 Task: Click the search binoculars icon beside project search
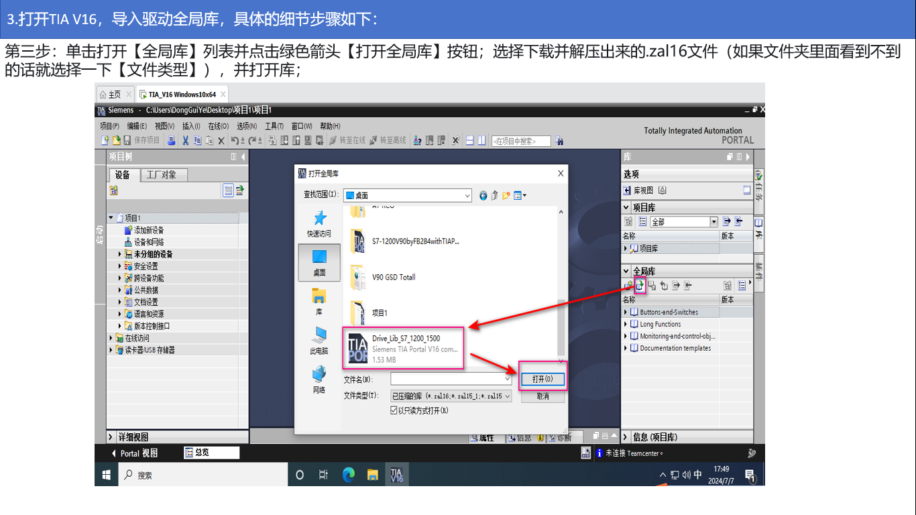point(559,141)
